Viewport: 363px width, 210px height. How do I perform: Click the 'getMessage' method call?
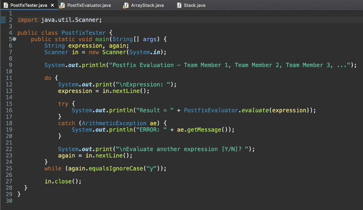(x=204, y=130)
